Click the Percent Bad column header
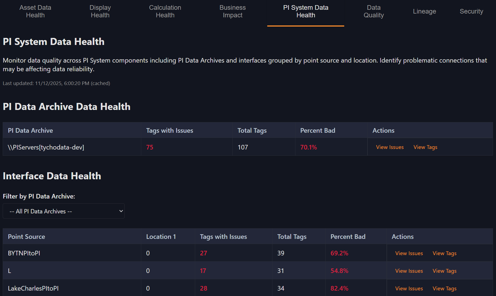The image size is (496, 296). [318, 130]
